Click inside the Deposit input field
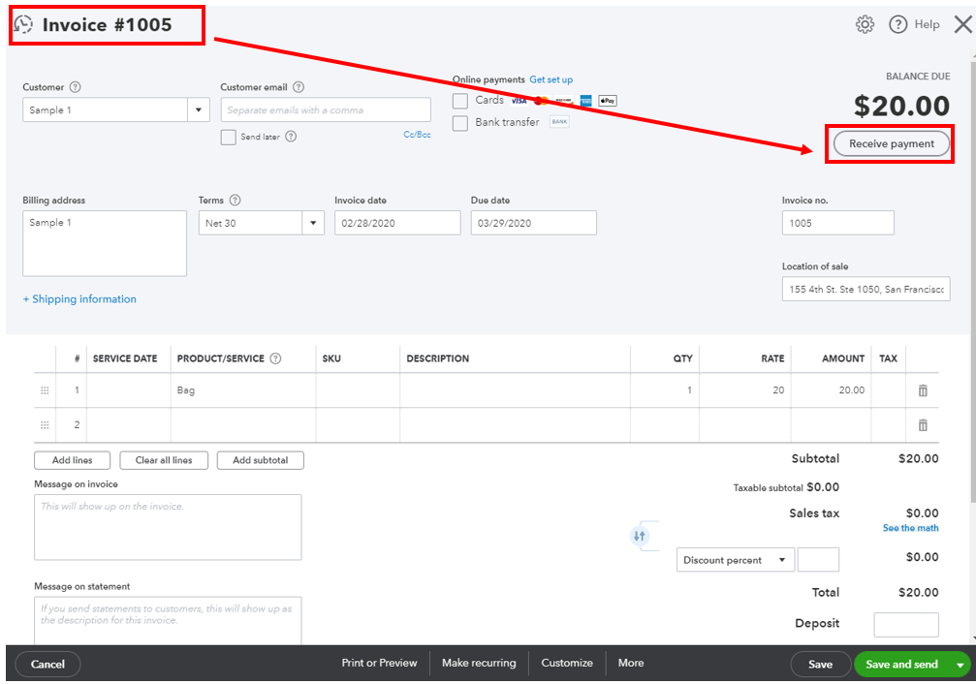Viewport: 976px width, 684px height. click(x=906, y=624)
